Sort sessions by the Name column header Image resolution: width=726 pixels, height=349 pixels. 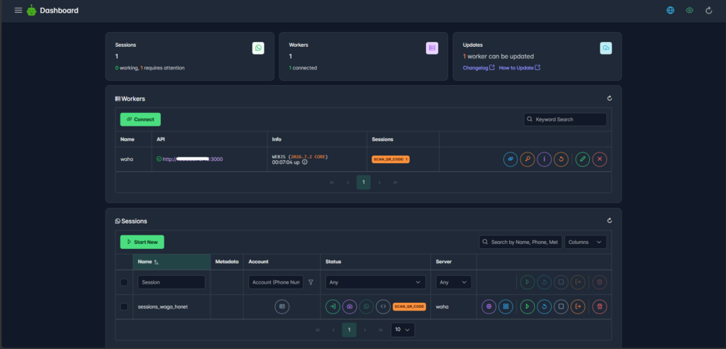pyautogui.click(x=172, y=262)
